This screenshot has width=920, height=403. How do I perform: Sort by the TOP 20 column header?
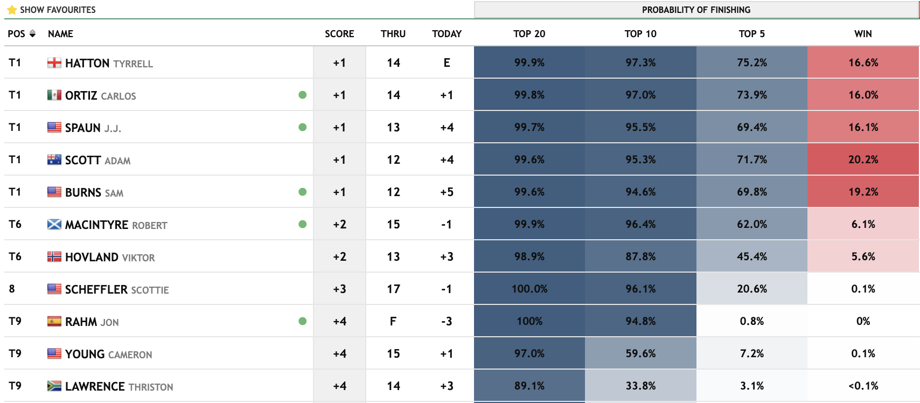pos(529,34)
